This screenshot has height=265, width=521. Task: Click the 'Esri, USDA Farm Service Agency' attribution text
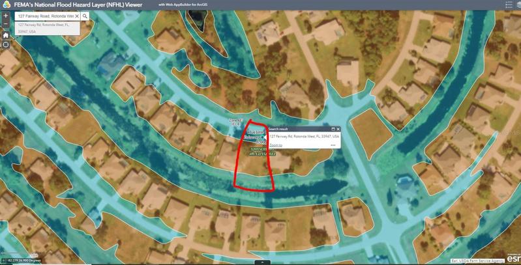pos(478,260)
